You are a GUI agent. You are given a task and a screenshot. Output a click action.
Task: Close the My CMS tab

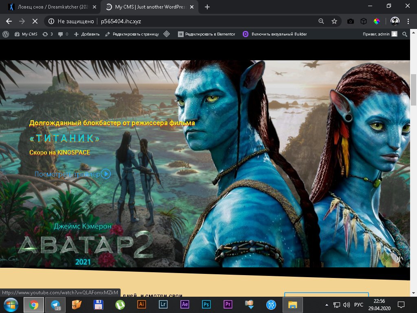(192, 7)
